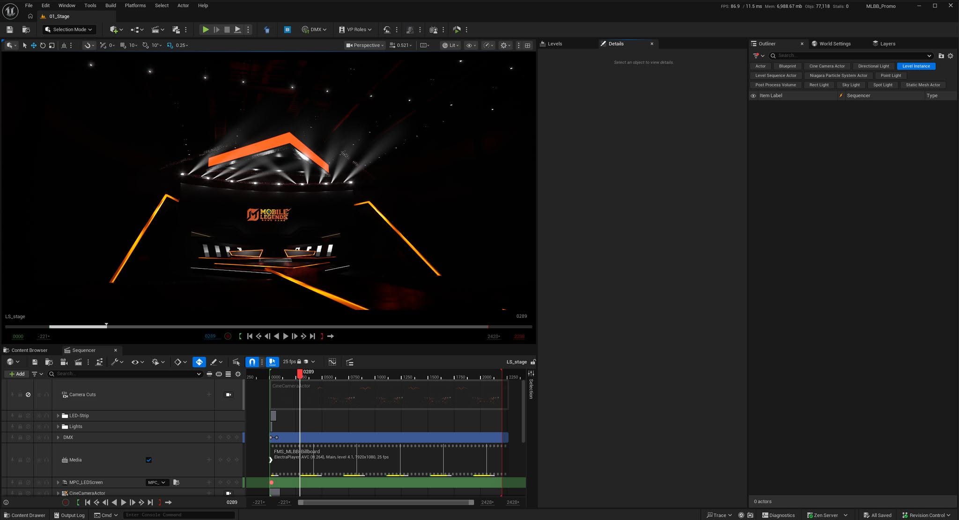Click the Trace button in status bar
Image resolution: width=959 pixels, height=520 pixels.
719,515
